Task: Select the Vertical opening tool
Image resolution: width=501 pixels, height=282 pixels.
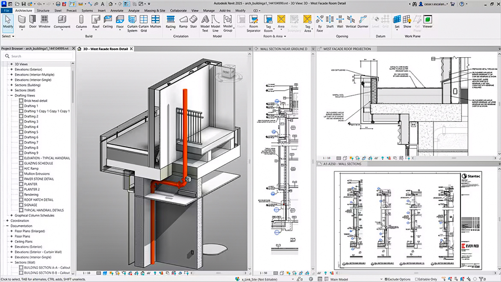Action: pyautogui.click(x=351, y=22)
